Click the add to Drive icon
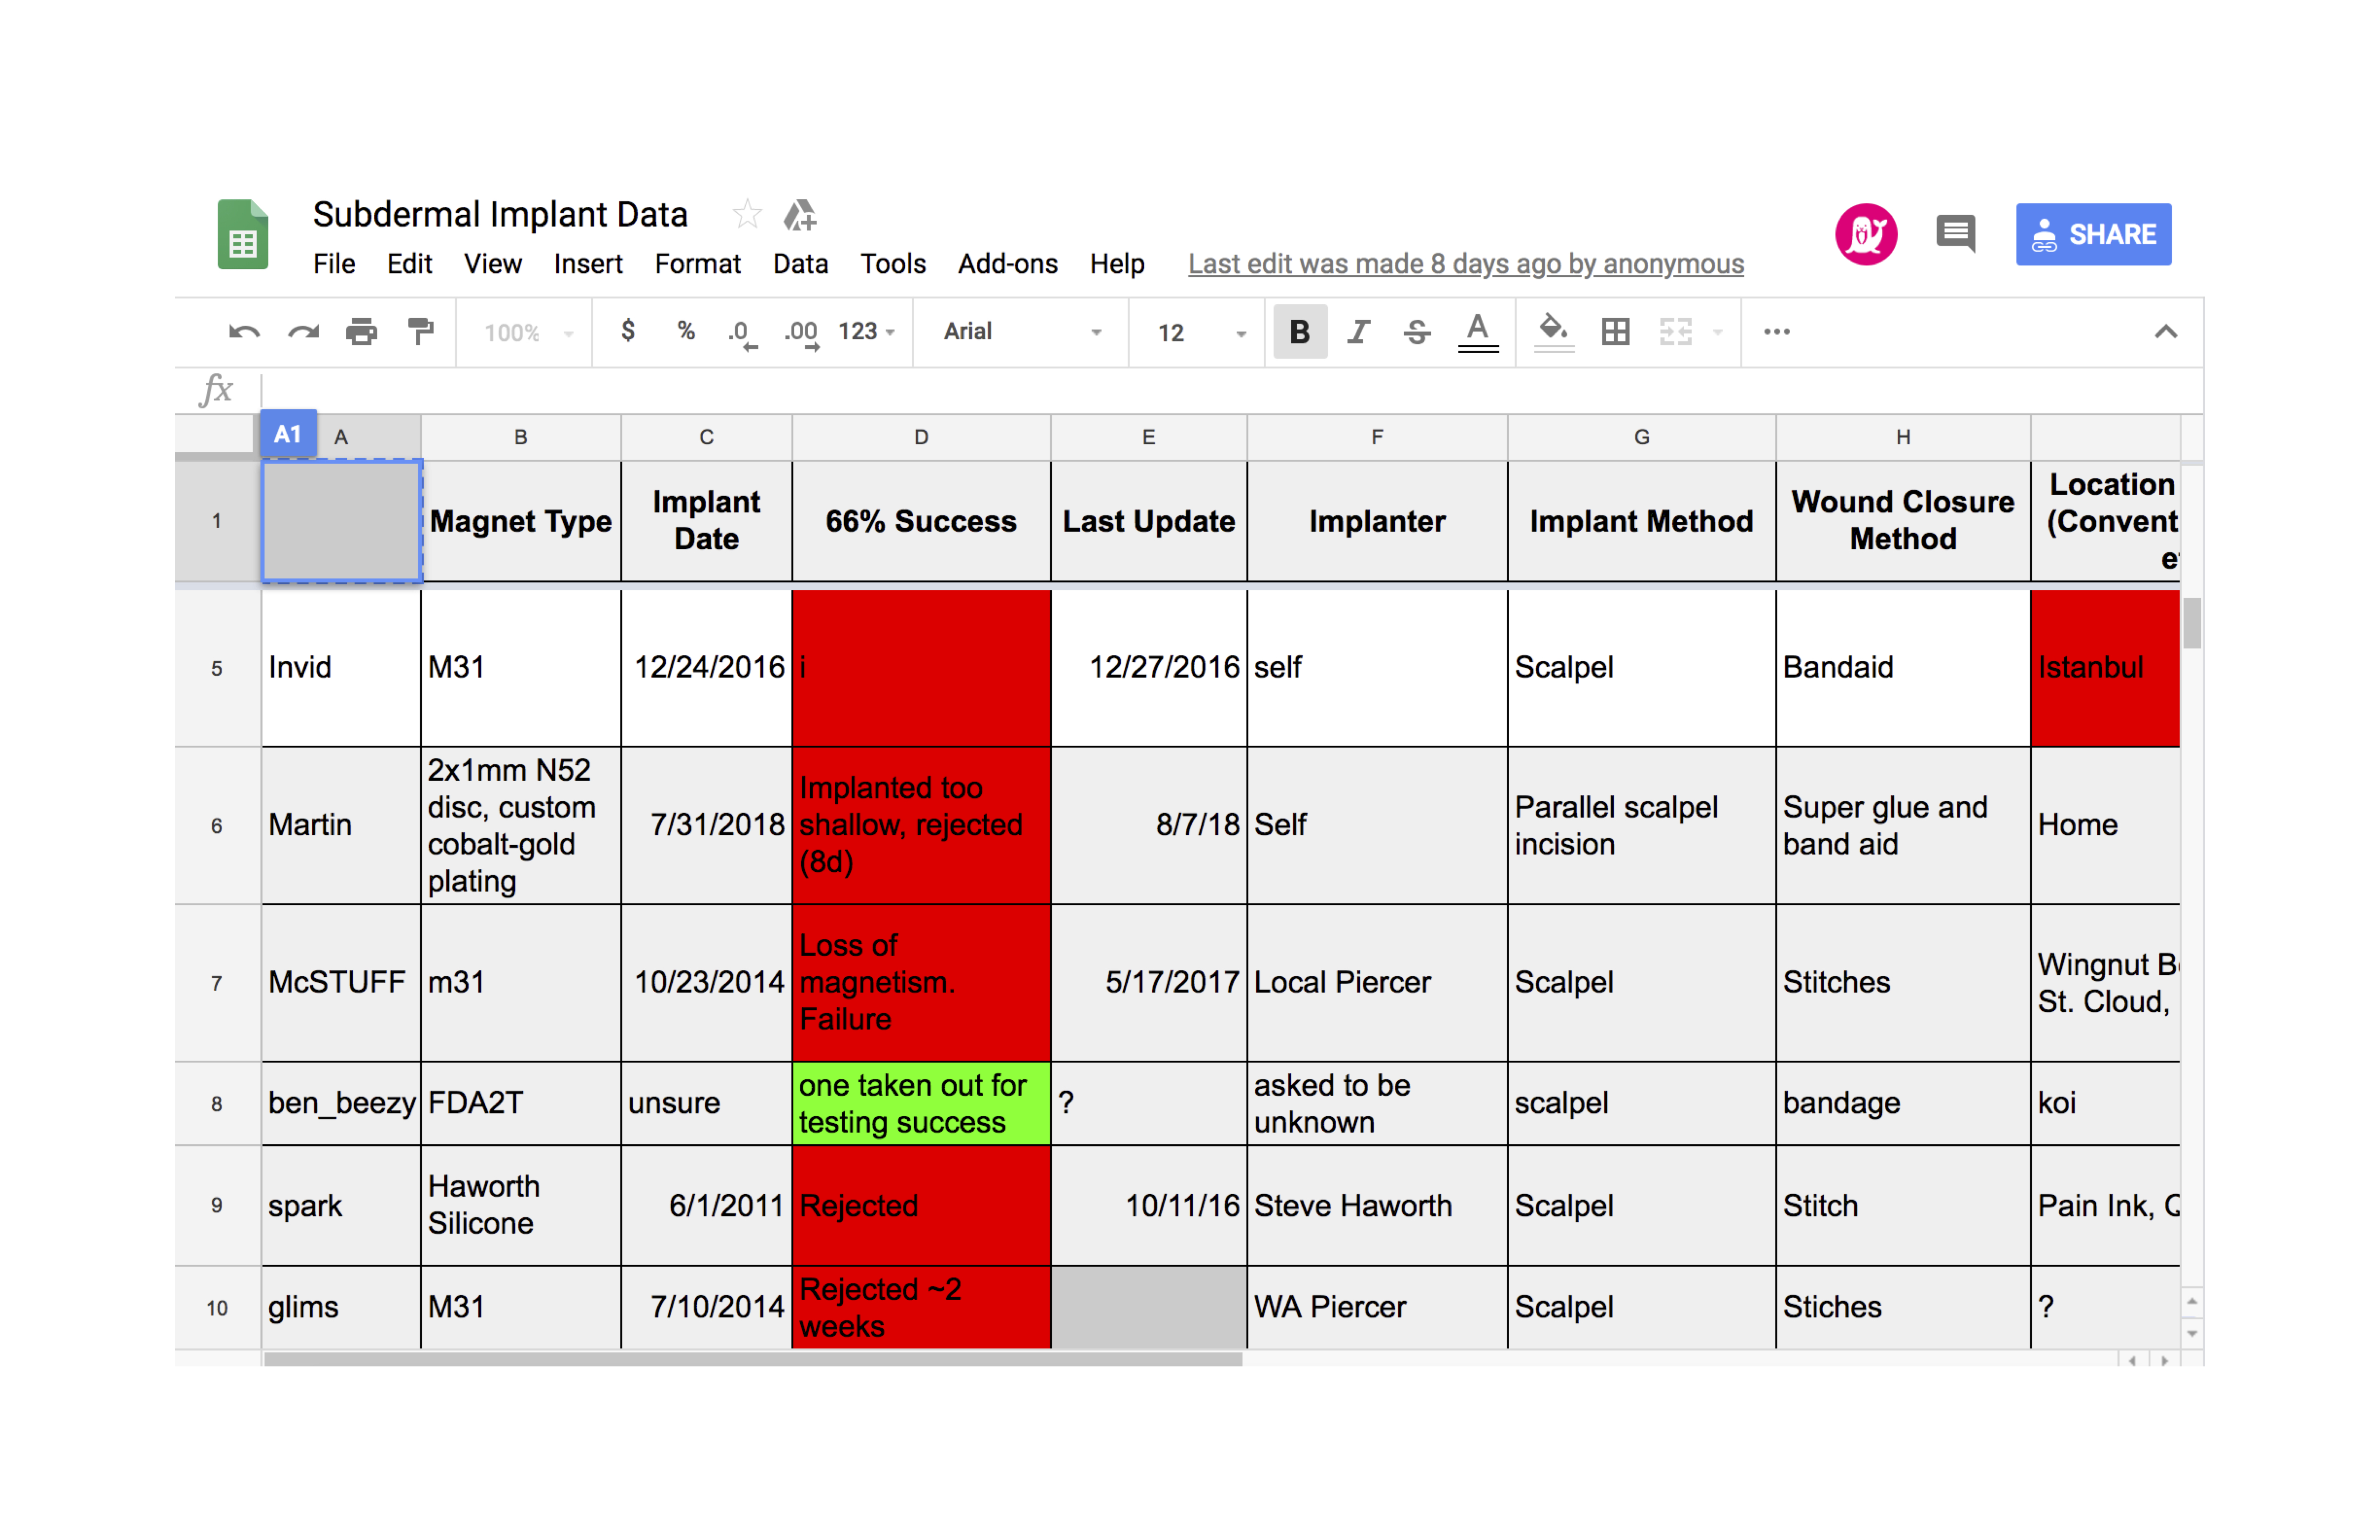The image size is (2380, 1540). click(x=800, y=214)
